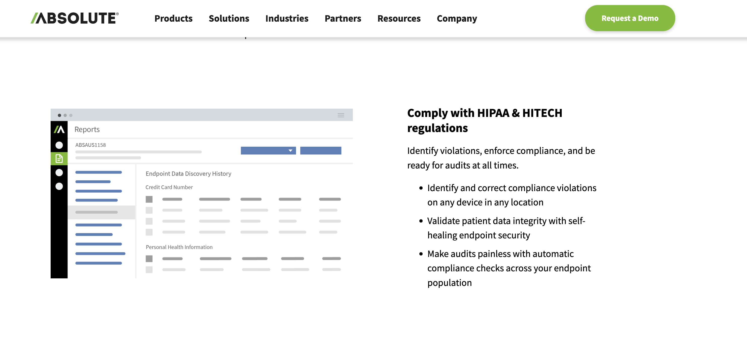Go to the Company link
747x343 pixels.
[457, 18]
